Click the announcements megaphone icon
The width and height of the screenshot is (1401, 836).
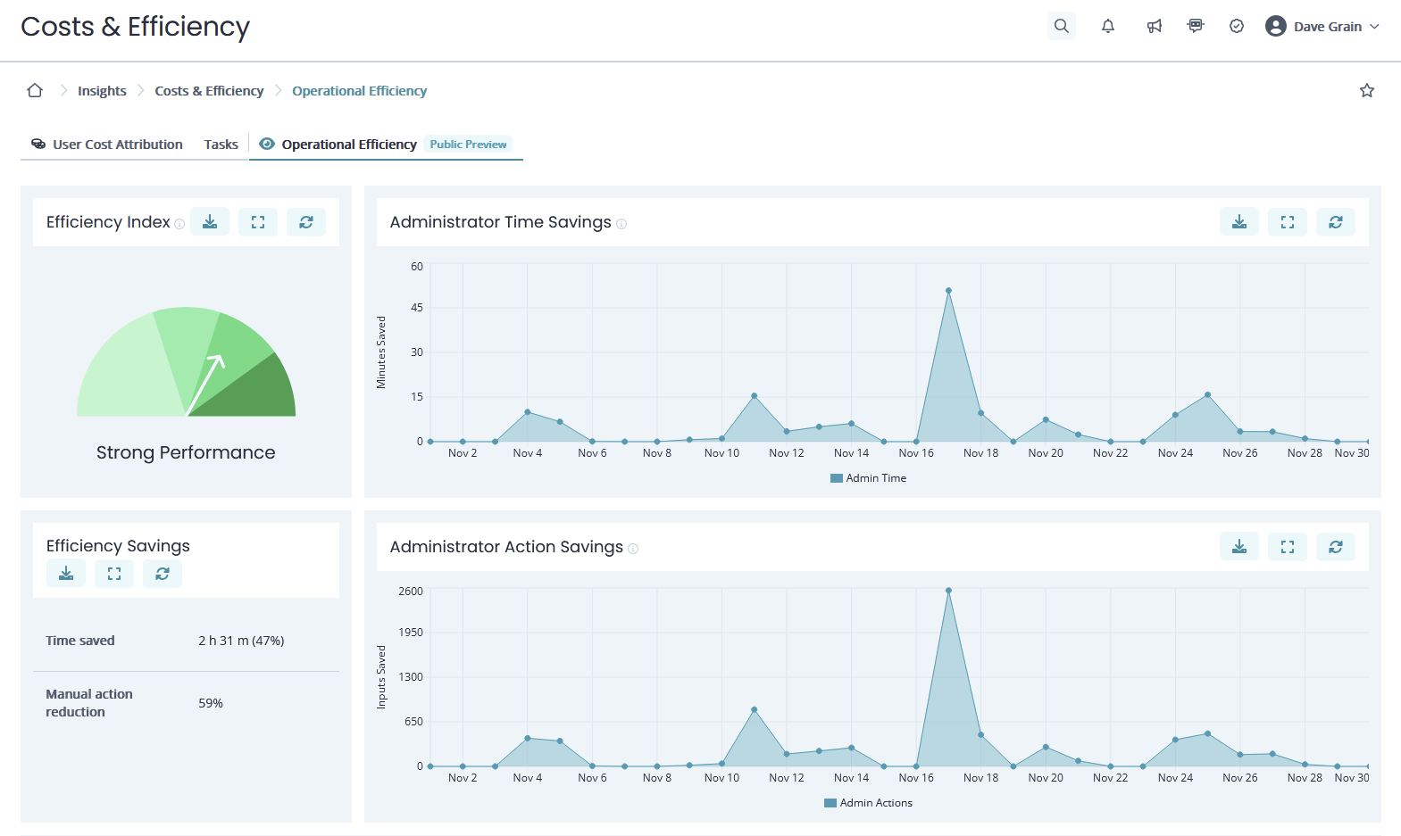click(x=1154, y=26)
